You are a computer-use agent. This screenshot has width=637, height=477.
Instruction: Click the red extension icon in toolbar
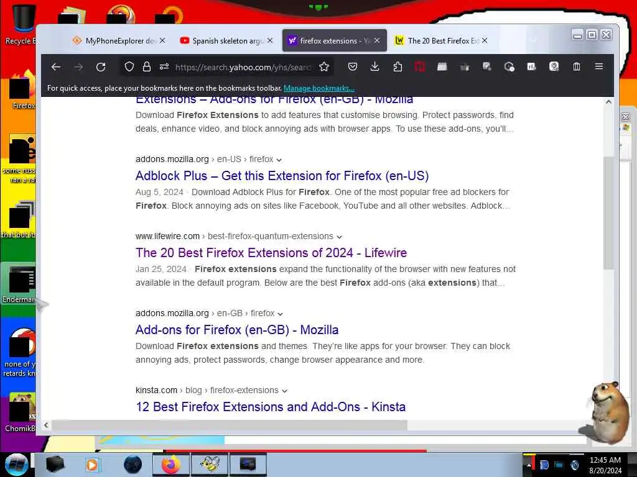[420, 66]
